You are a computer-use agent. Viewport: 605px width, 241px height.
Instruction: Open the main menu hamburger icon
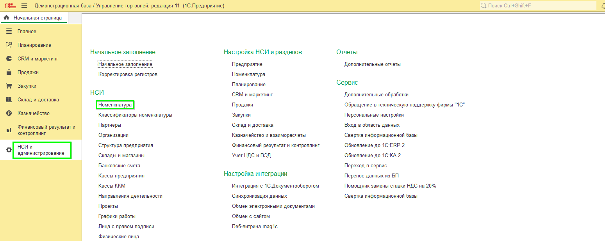tap(24, 5)
